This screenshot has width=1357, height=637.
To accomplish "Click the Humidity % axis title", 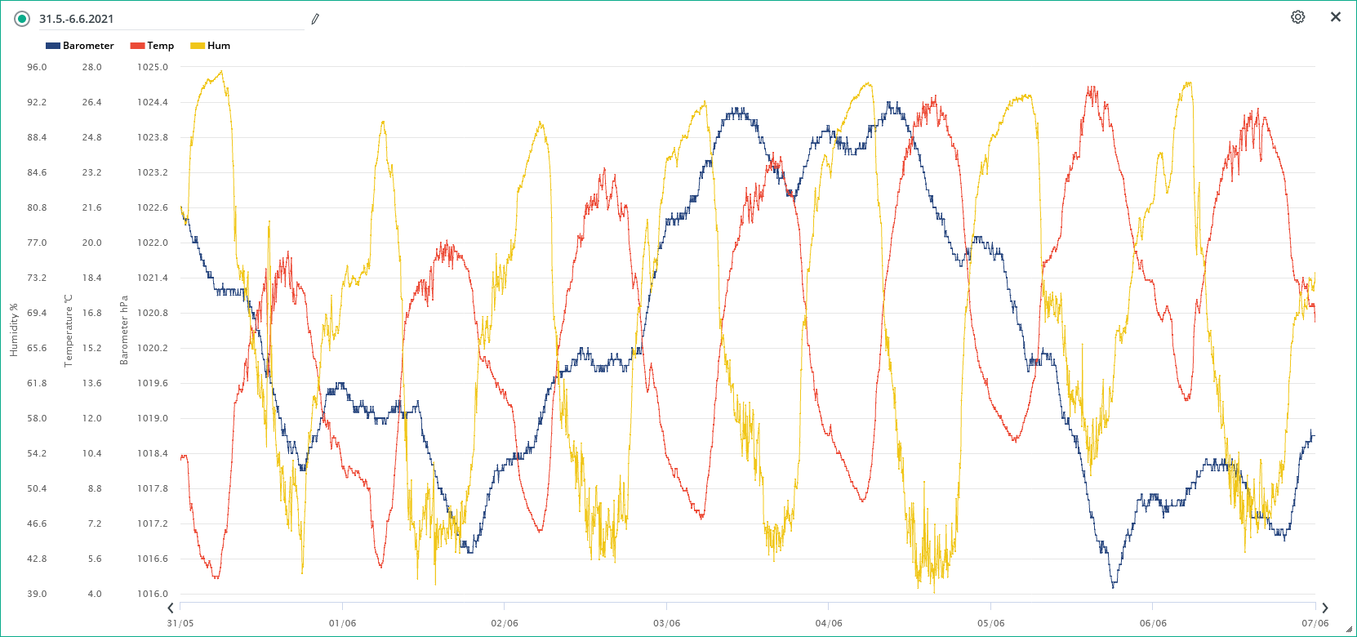I will tap(13, 330).
